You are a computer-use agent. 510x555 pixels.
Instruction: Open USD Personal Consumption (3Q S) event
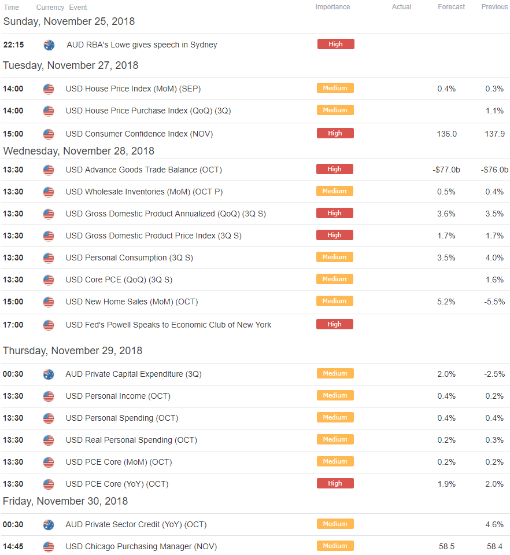coord(130,258)
